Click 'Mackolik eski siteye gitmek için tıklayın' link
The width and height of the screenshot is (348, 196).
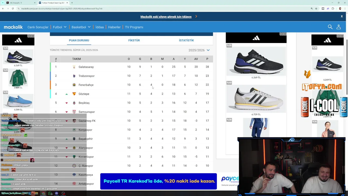point(166,17)
